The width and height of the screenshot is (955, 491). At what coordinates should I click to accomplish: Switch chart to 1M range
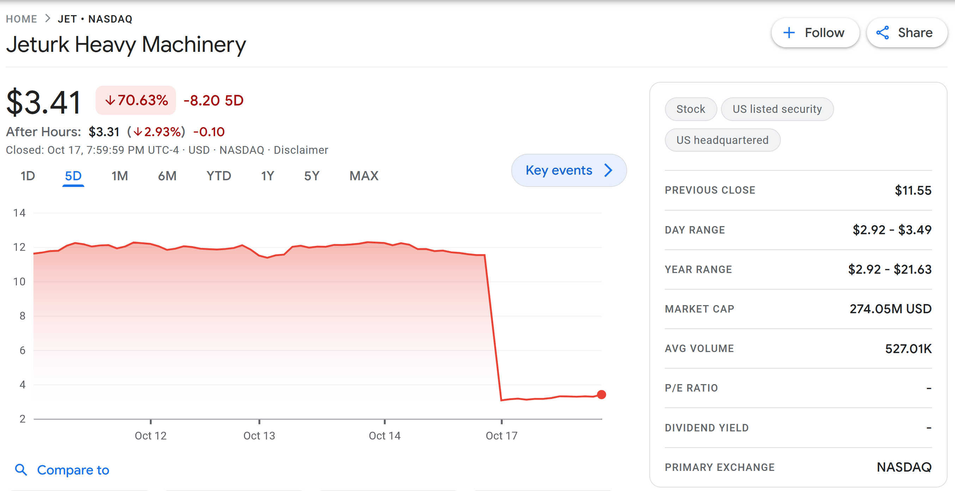120,176
